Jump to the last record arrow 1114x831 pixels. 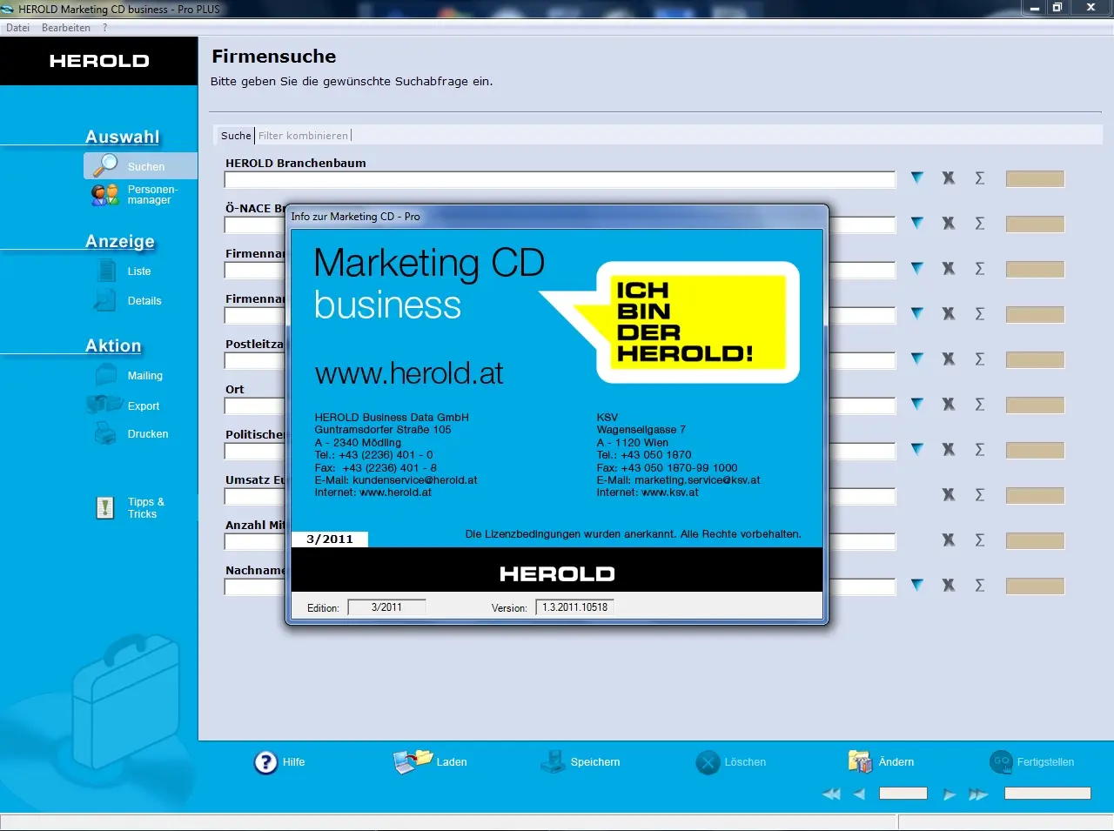978,794
